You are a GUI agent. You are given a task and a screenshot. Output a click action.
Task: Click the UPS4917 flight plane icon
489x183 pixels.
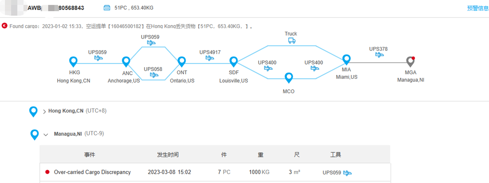point(210,58)
